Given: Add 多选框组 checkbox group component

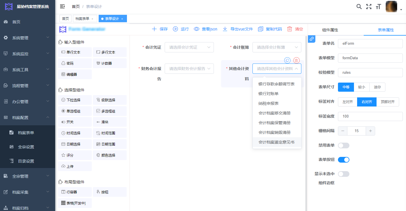Looking at the screenshot, I should (x=110, y=111).
